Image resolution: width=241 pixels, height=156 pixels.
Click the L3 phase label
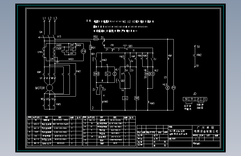pyautogui.click(x=55, y=18)
